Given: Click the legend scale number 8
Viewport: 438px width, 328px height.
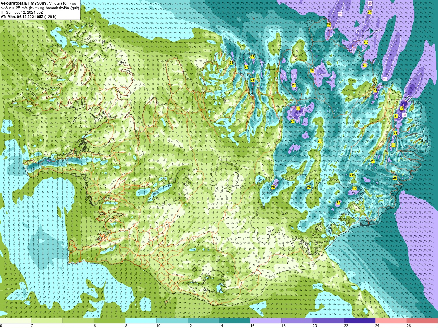Looking at the screenshot, I should 126,326.
